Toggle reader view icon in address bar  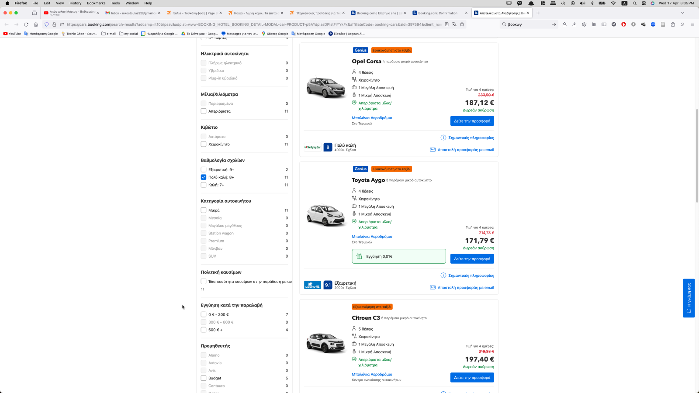tap(446, 24)
